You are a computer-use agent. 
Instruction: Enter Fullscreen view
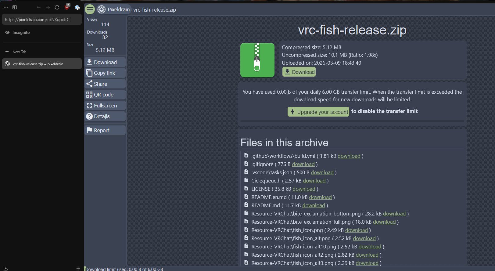pyautogui.click(x=105, y=106)
